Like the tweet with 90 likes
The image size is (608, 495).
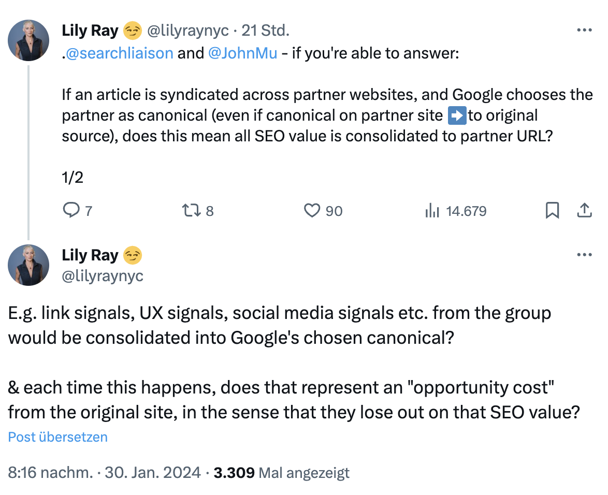[311, 211]
